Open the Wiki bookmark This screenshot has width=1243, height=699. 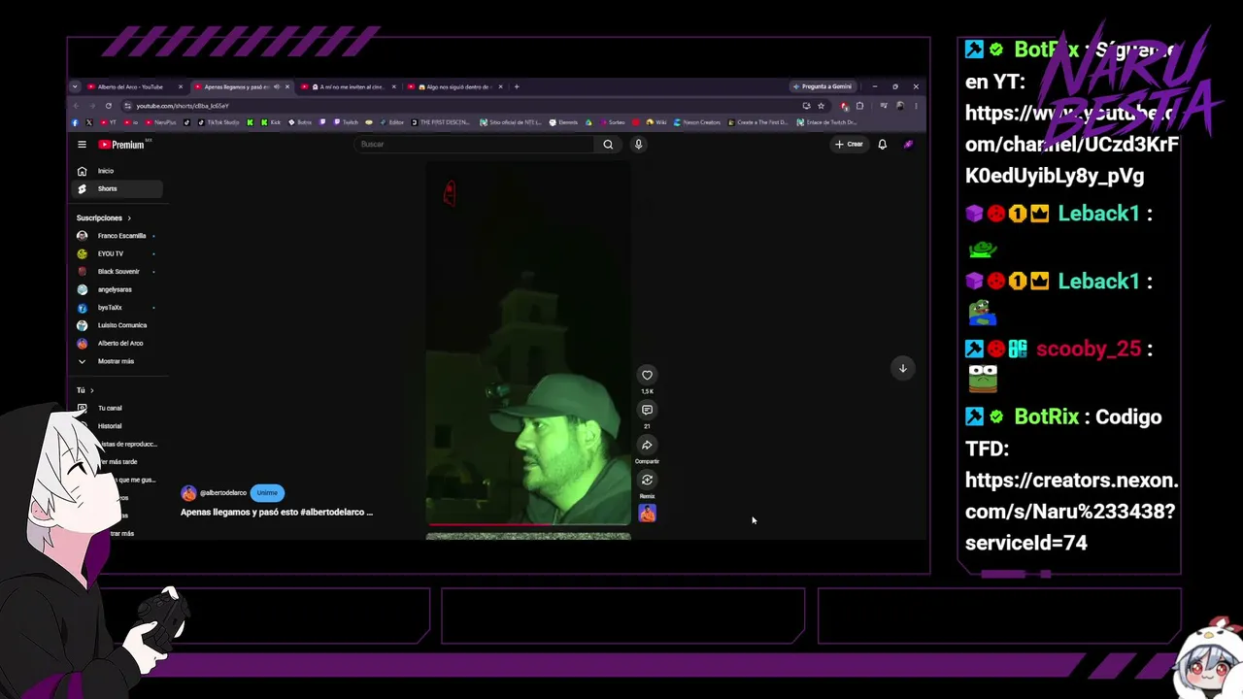click(656, 122)
